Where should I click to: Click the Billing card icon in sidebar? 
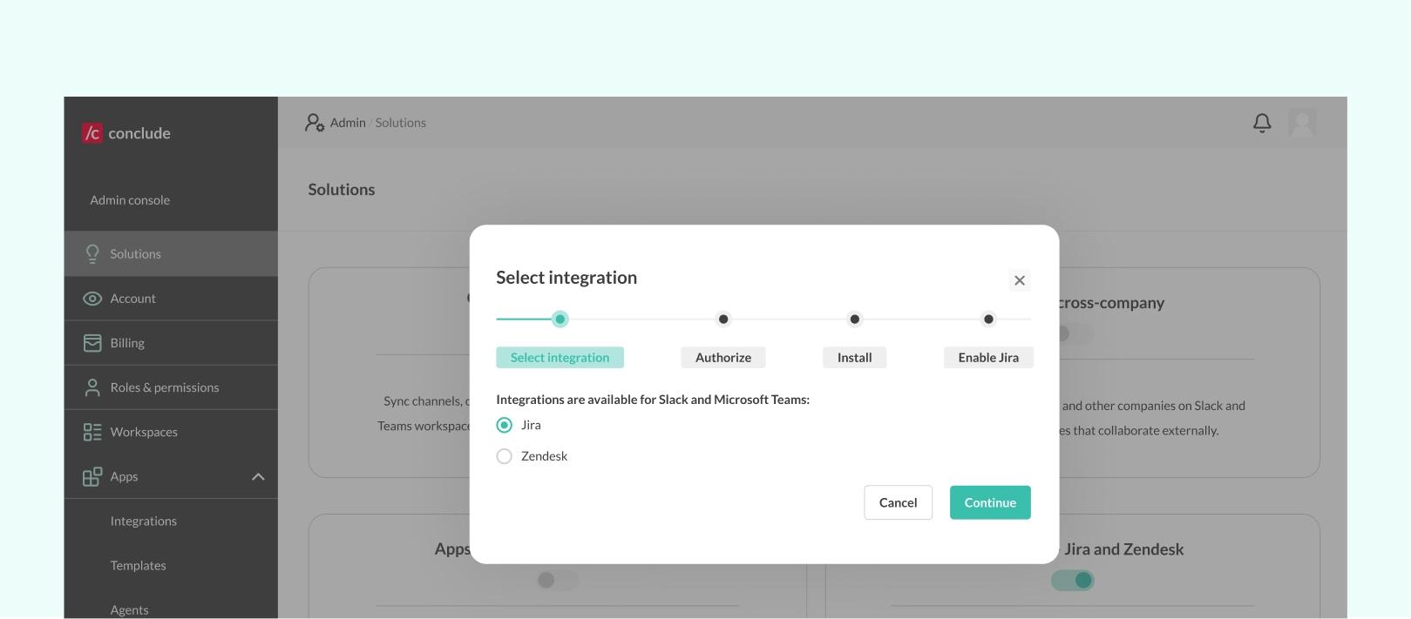(92, 343)
